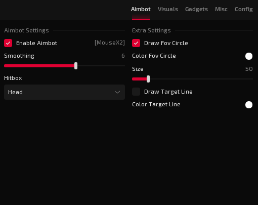Open the Config tab
Screen dimensions: 258x205
pyautogui.click(x=244, y=9)
